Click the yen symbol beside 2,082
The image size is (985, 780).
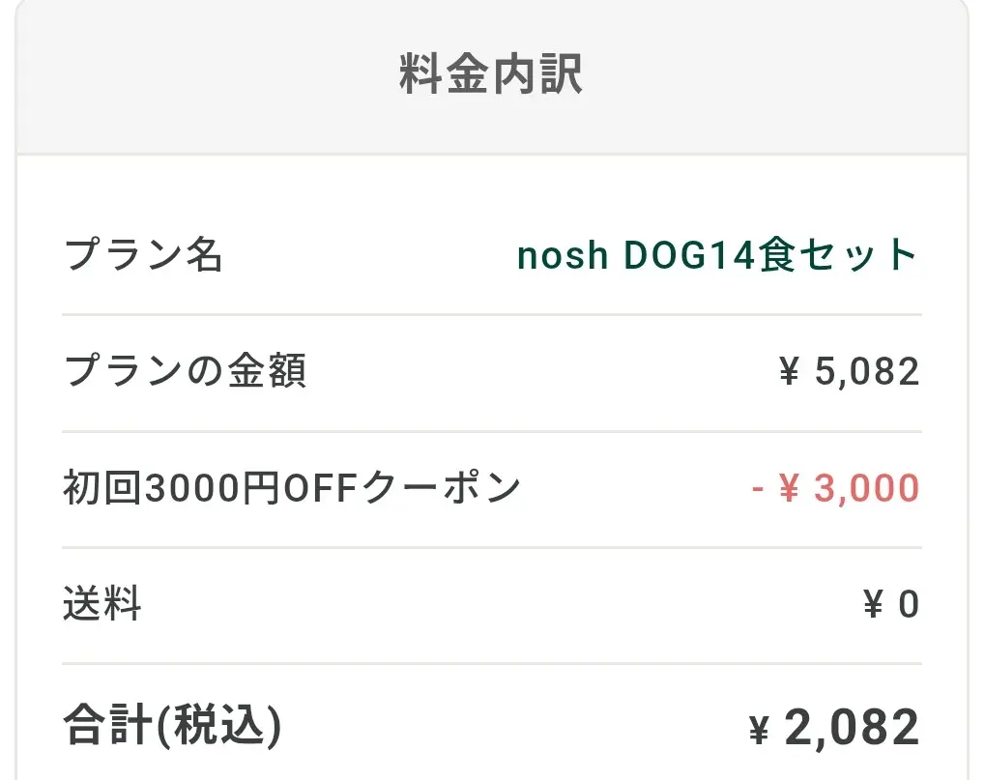pos(760,731)
